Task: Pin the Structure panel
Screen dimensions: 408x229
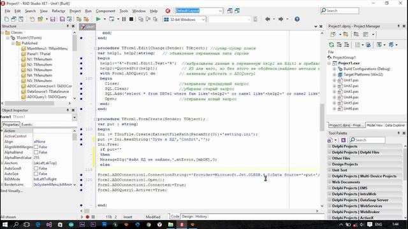Action: 68,26
